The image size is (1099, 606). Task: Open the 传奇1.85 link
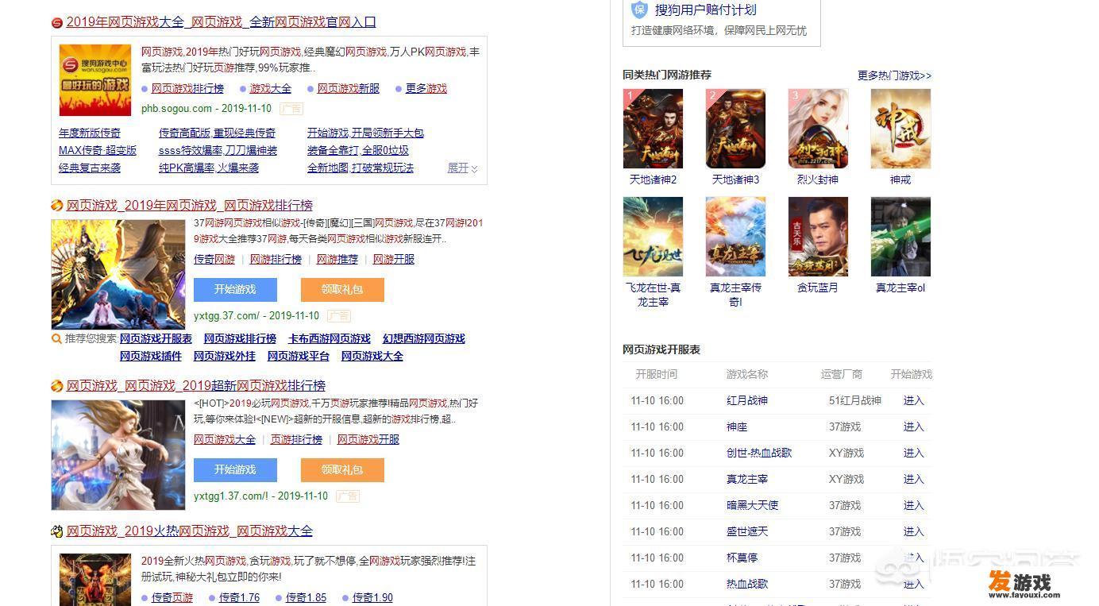[306, 598]
